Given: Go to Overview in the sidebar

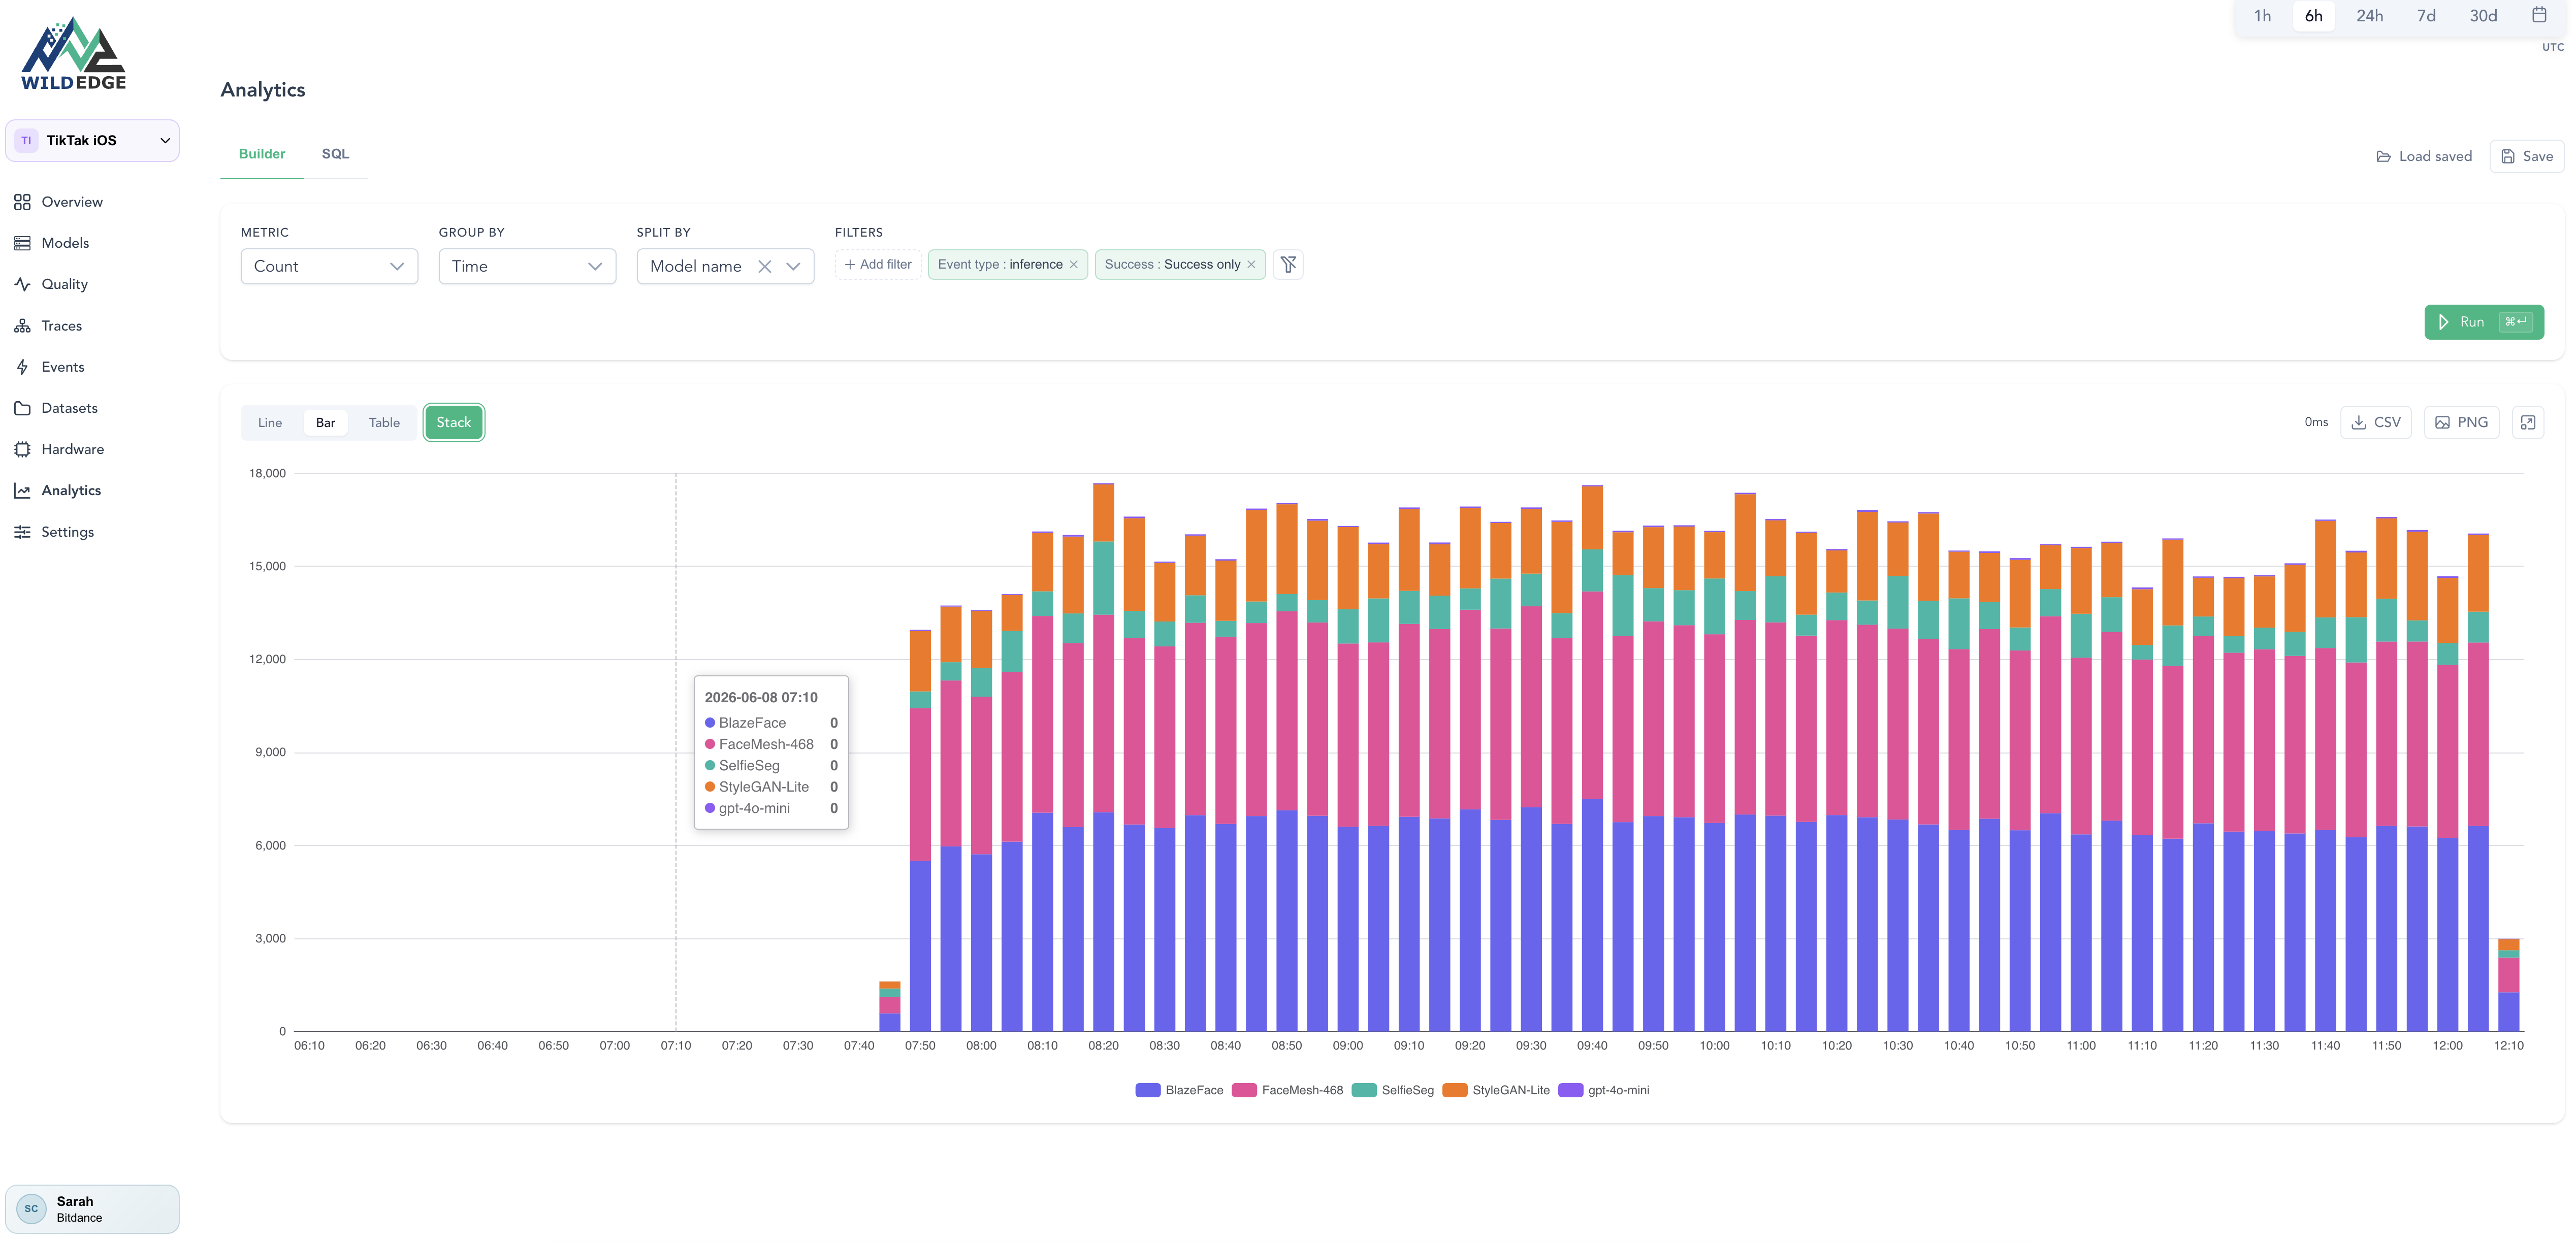Looking at the screenshot, I should coord(72,202).
